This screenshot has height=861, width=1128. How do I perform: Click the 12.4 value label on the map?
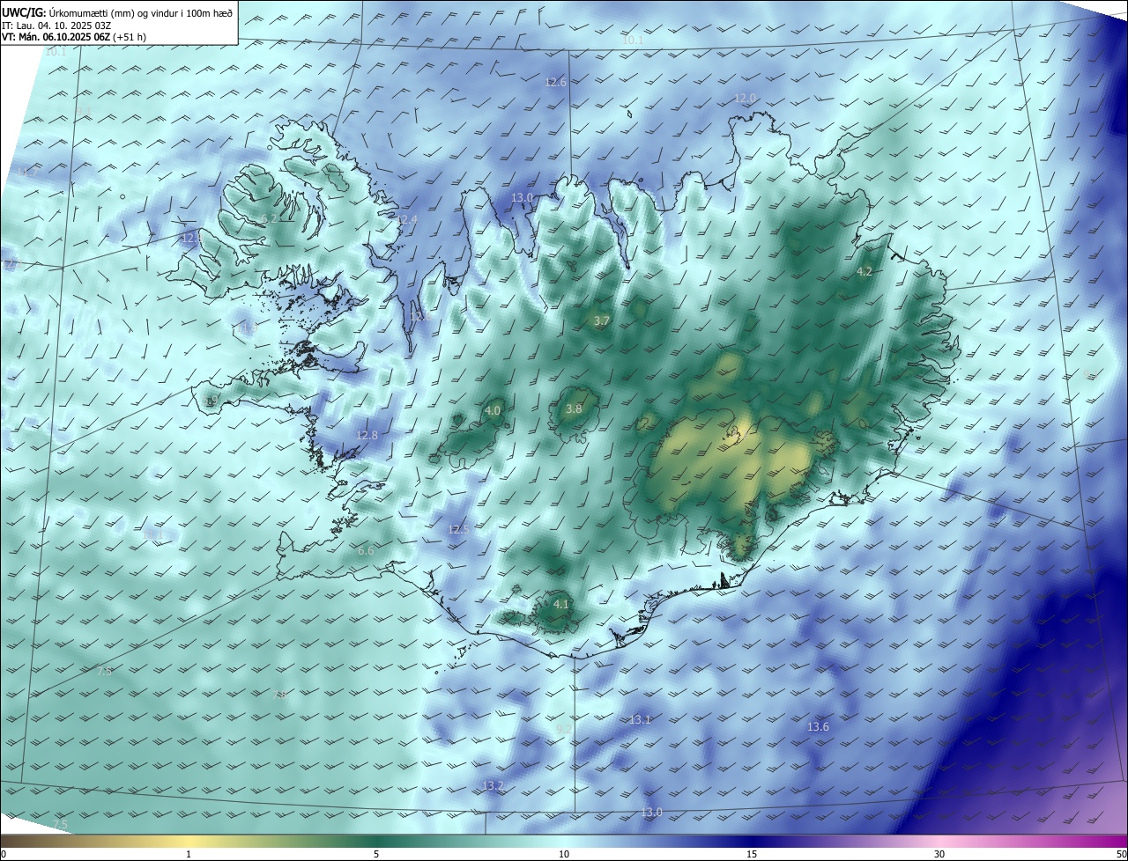coord(406,219)
